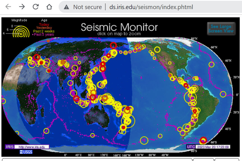Image resolution: width=242 pixels, height=161 pixels.
Task: Click the browser forward arrow
Action: tap(22, 7)
